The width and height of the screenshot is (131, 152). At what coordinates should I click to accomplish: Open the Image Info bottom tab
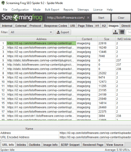click(x=50, y=145)
